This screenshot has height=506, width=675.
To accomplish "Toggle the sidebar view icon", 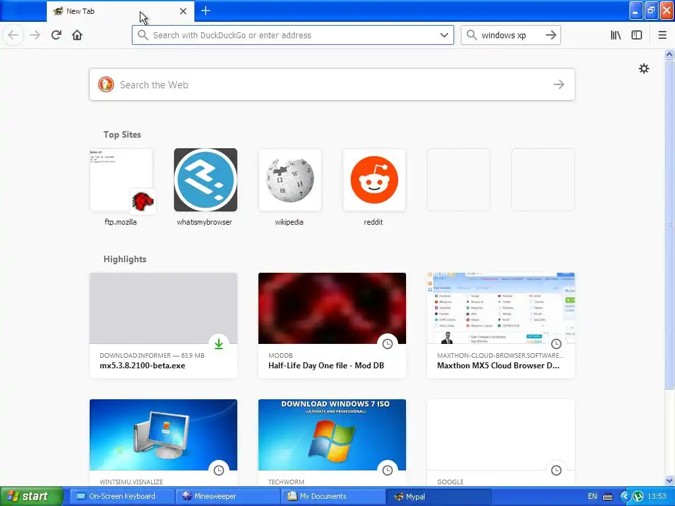I will tap(637, 35).
